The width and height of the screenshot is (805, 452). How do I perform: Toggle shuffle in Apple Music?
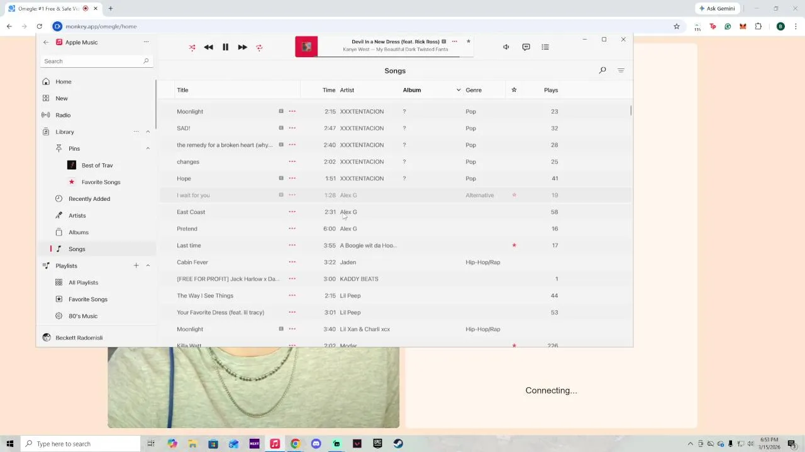[x=192, y=47]
